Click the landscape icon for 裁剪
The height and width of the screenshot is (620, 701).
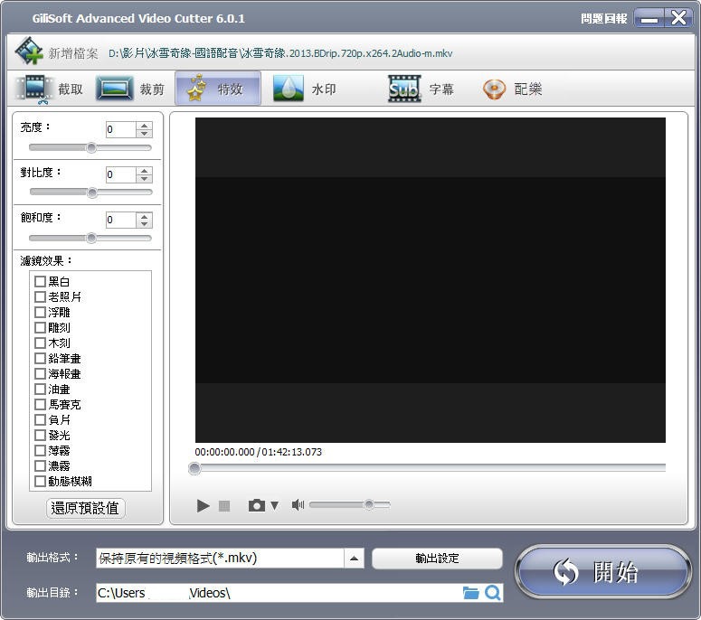[115, 88]
